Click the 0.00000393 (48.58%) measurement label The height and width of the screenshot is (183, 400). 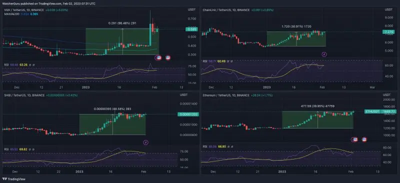click(112, 108)
